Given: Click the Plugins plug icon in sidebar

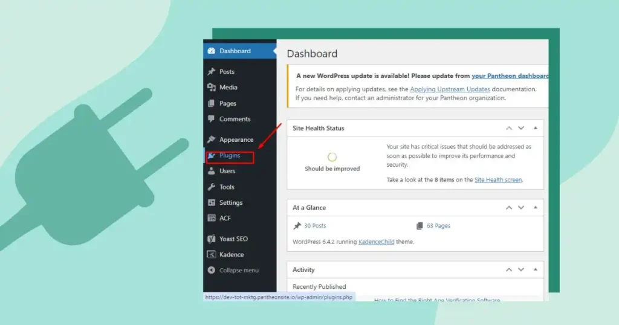Looking at the screenshot, I should point(212,155).
